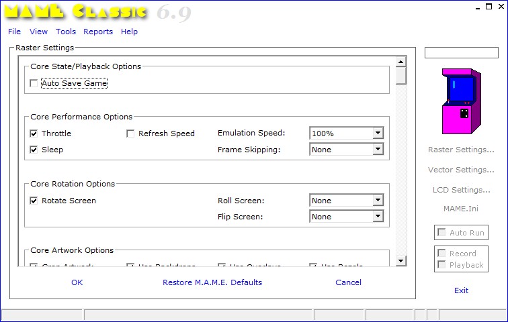The width and height of the screenshot is (508, 322).
Task: Click the OK link
Action: click(x=77, y=282)
